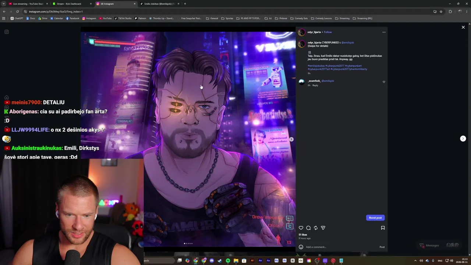Viewport: 471px width, 265px height.
Task: Open the #emilisjokubas hashtag
Action: click(x=316, y=66)
